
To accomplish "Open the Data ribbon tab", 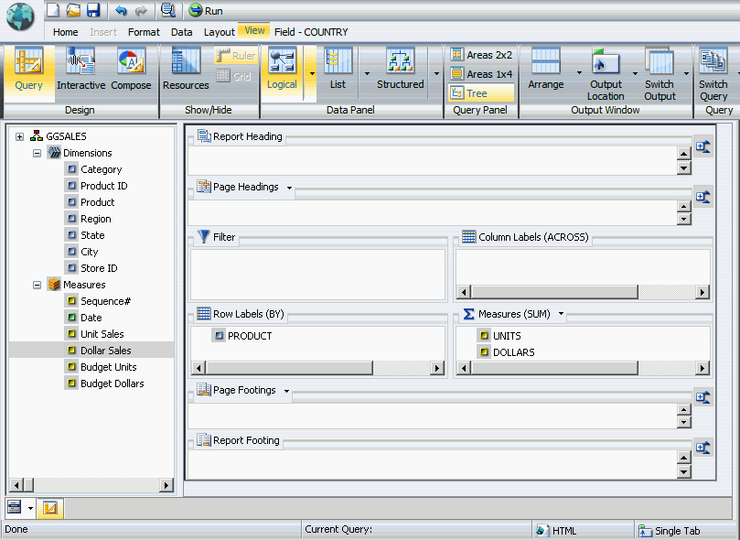I will 181,32.
